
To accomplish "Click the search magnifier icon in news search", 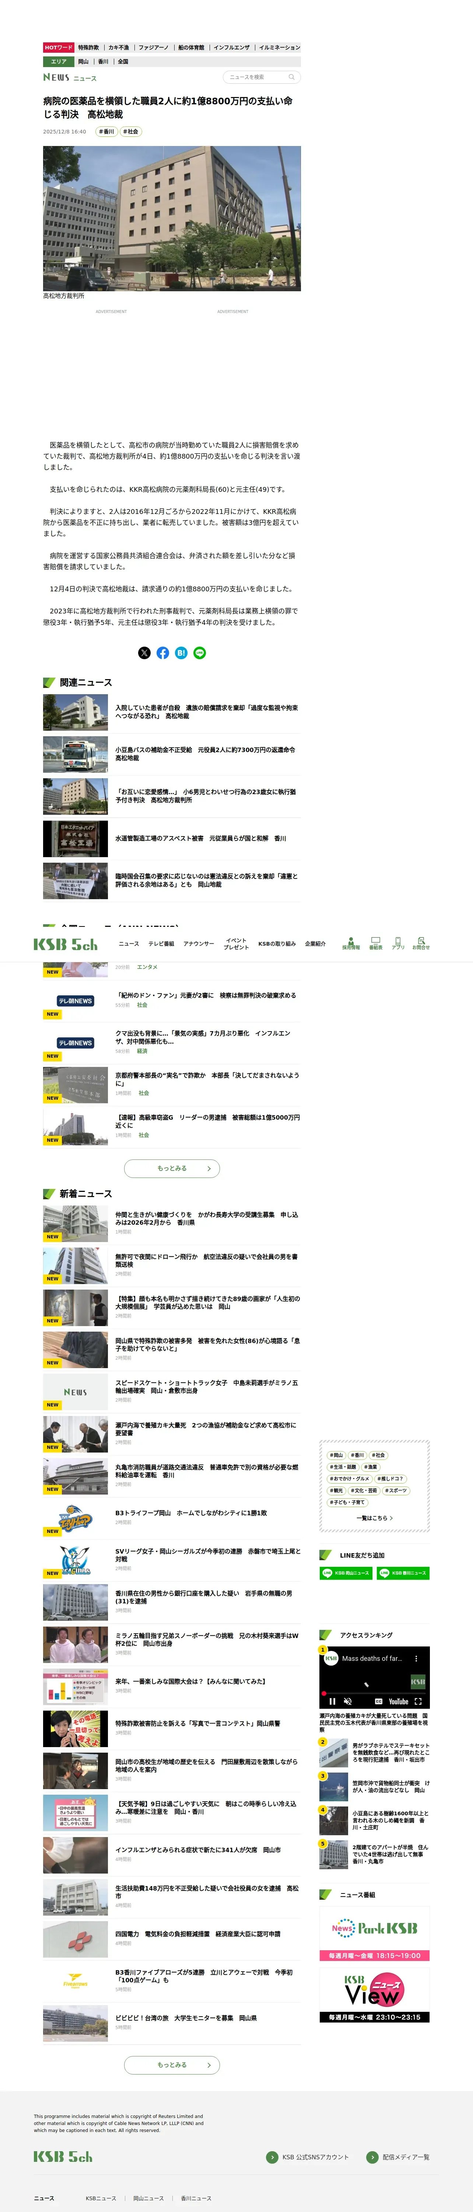I will (x=291, y=77).
